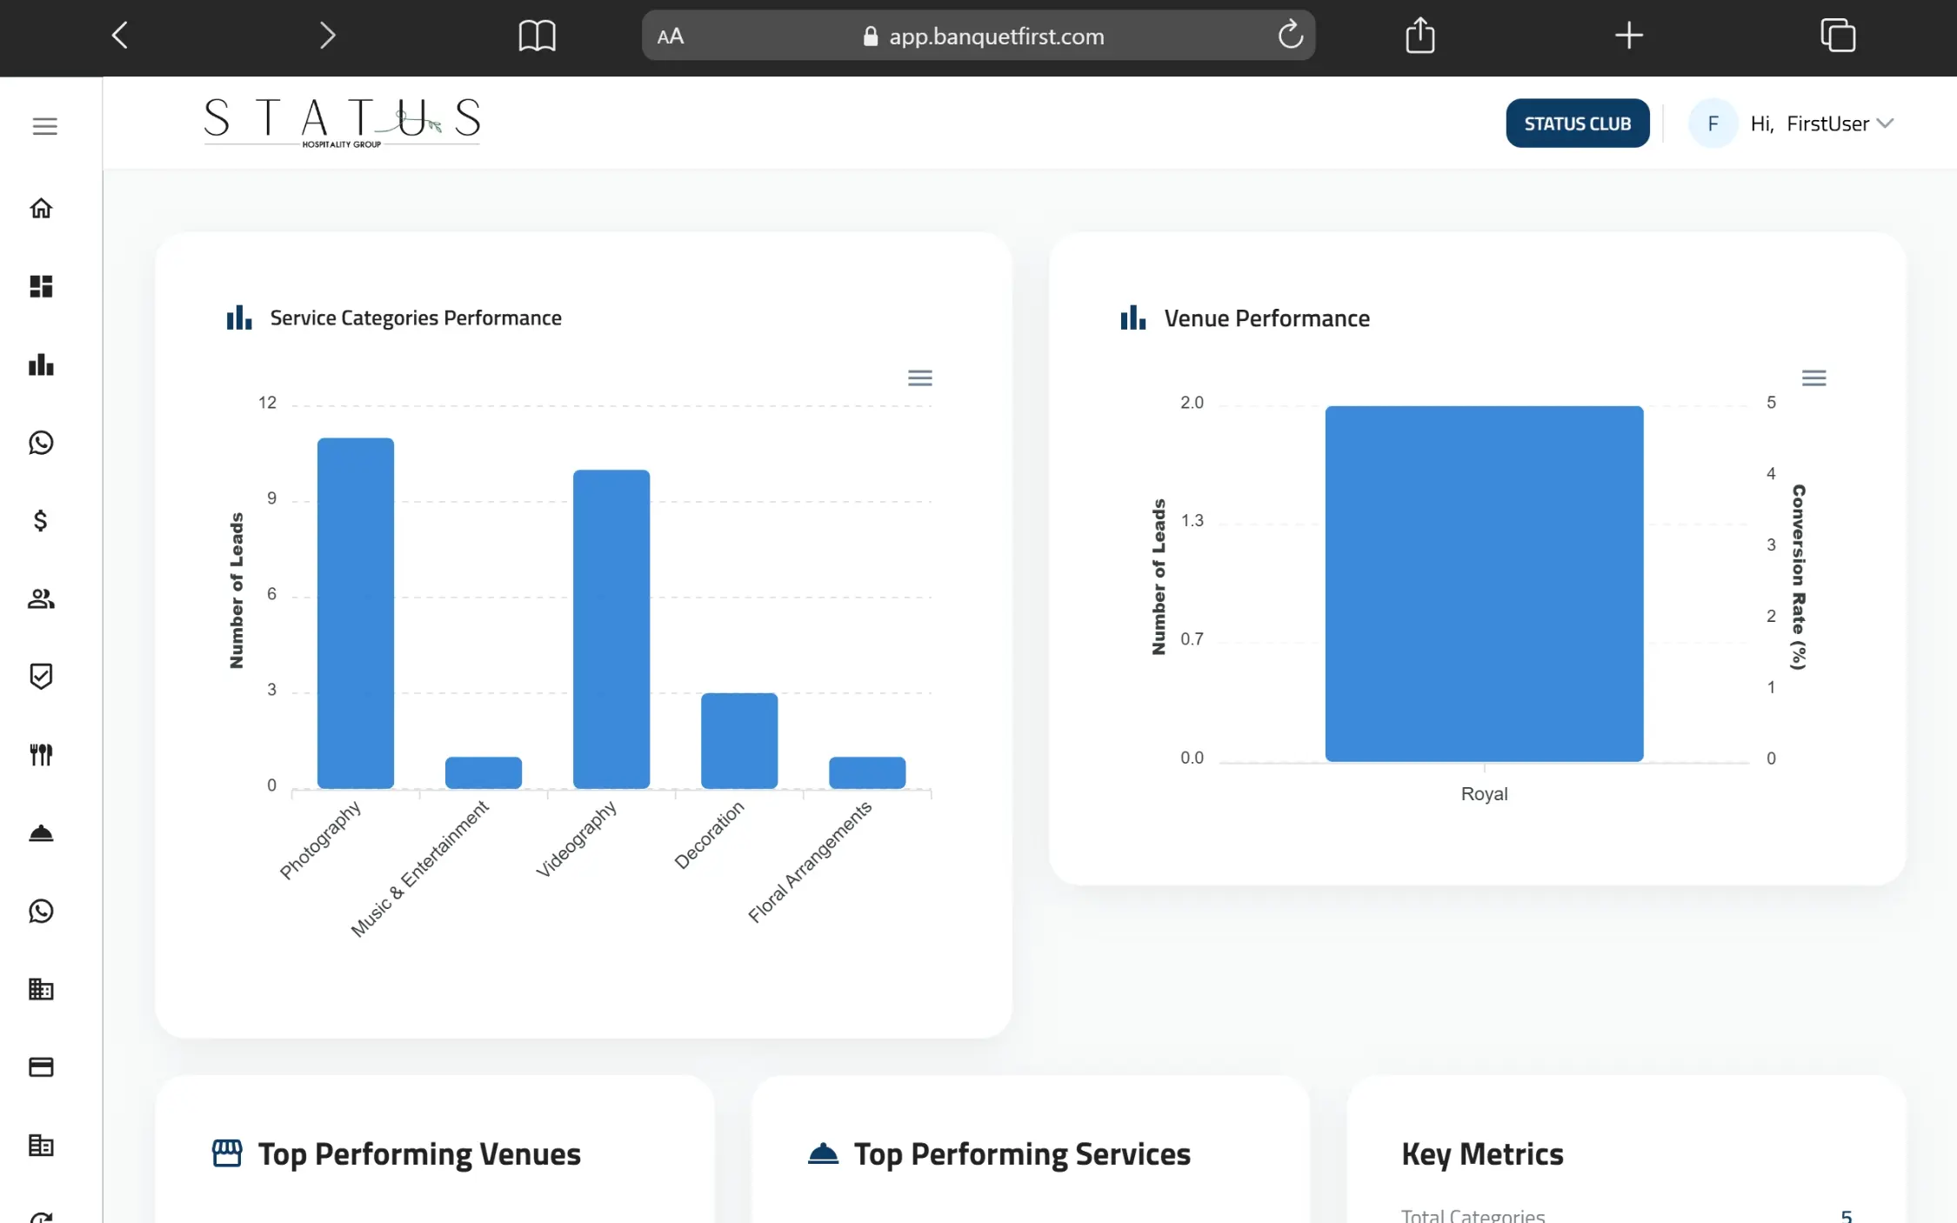The width and height of the screenshot is (1957, 1223).
Task: Open the STATUS Hospitality Group logo link
Action: (x=341, y=122)
